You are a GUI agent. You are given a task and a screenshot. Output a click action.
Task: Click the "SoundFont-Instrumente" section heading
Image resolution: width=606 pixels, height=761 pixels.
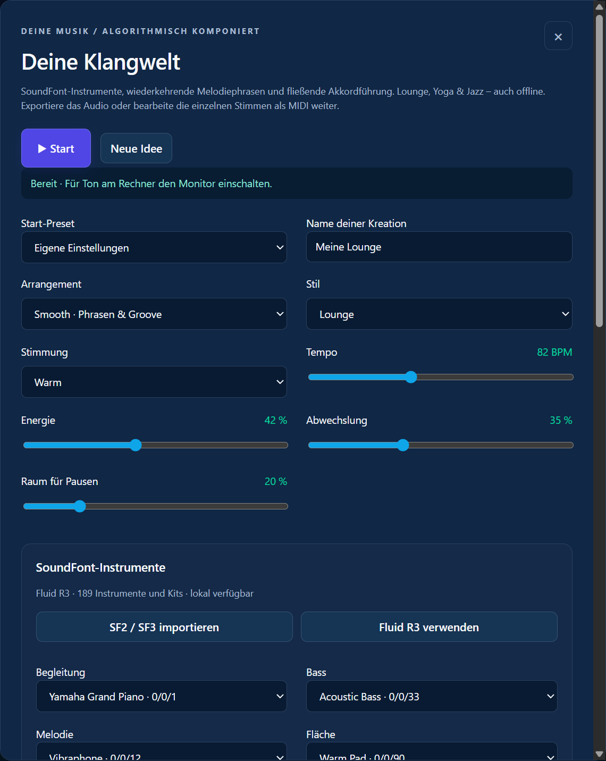[100, 567]
